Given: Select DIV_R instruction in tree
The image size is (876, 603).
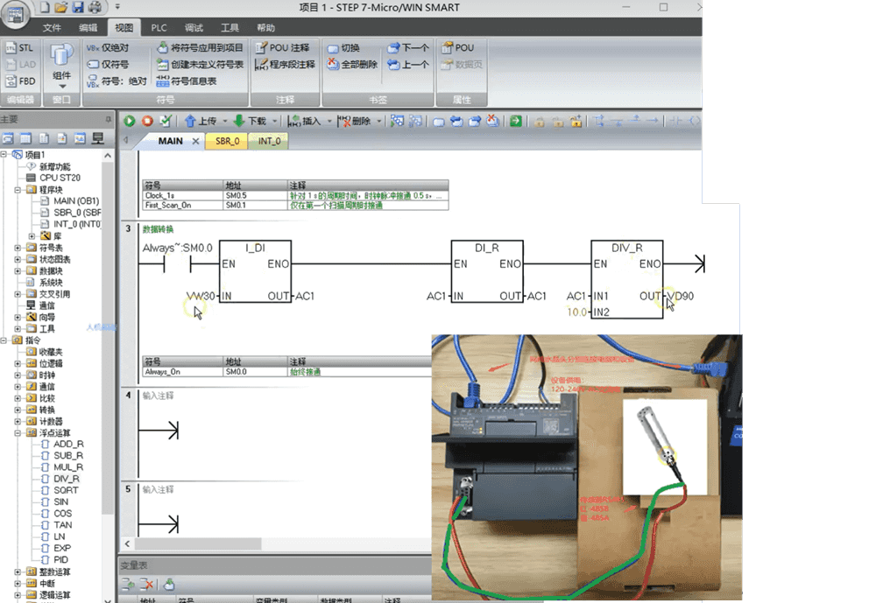Looking at the screenshot, I should point(67,479).
